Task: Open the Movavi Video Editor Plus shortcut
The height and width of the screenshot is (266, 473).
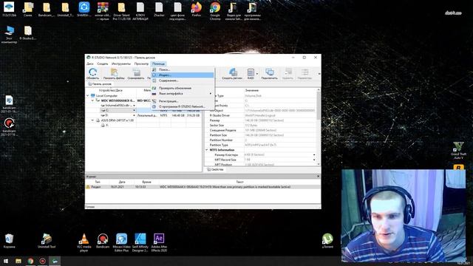Action: (x=121, y=242)
